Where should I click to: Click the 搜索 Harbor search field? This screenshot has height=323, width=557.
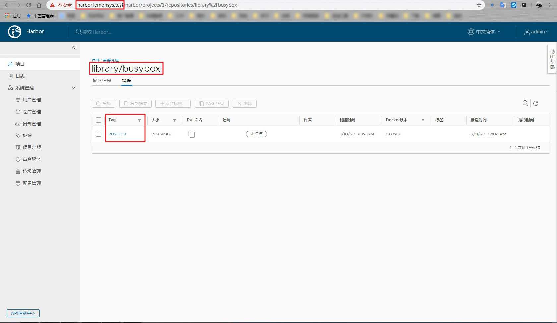tap(97, 32)
